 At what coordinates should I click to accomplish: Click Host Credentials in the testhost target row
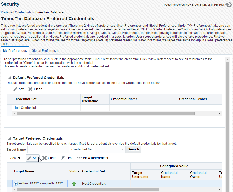tap(94, 184)
